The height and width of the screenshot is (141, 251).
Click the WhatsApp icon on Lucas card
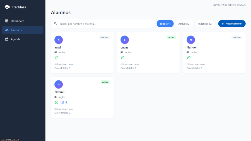click(123, 58)
